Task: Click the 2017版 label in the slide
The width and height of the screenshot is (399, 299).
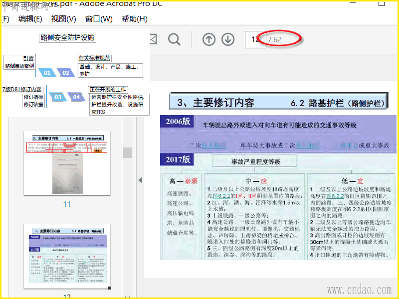Action: click(x=178, y=159)
